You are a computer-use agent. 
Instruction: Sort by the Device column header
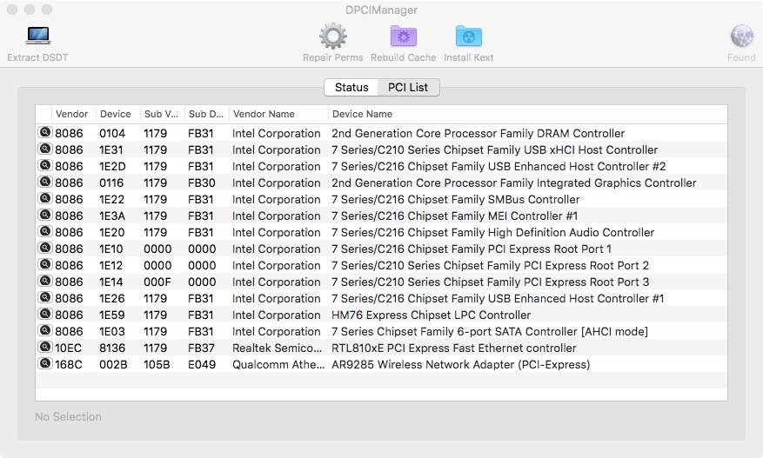click(116, 114)
